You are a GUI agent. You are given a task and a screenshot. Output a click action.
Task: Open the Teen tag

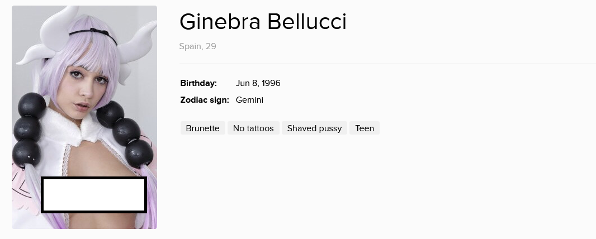(365, 128)
